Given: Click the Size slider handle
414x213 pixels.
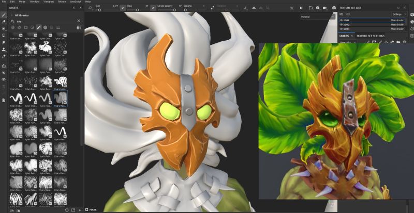Looking at the screenshot, I should (x=99, y=10).
